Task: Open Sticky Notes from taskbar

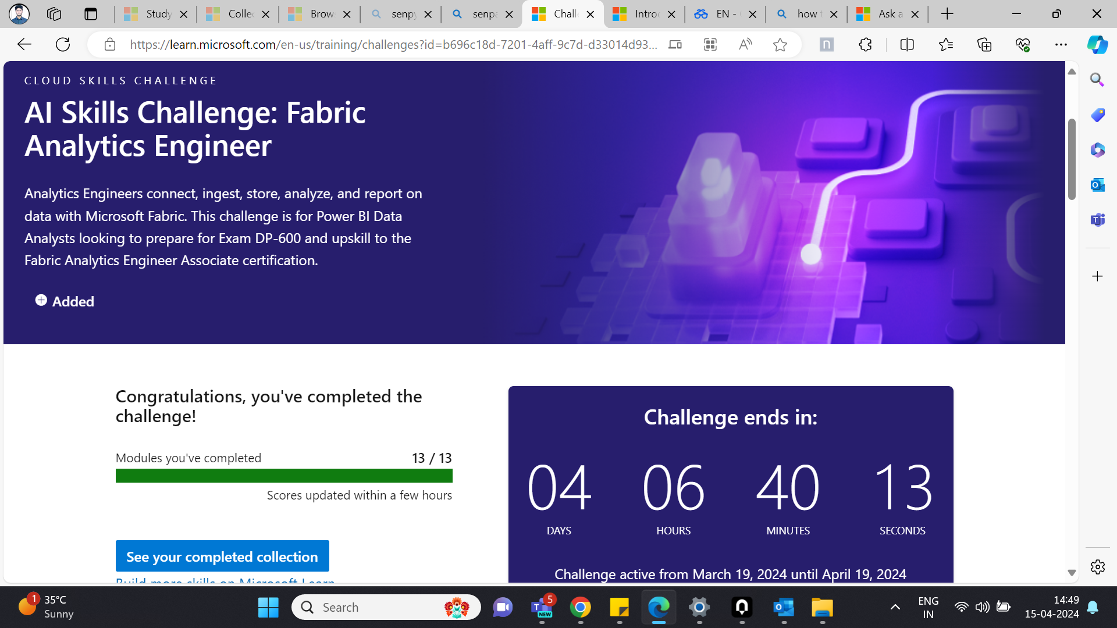Action: click(x=620, y=607)
